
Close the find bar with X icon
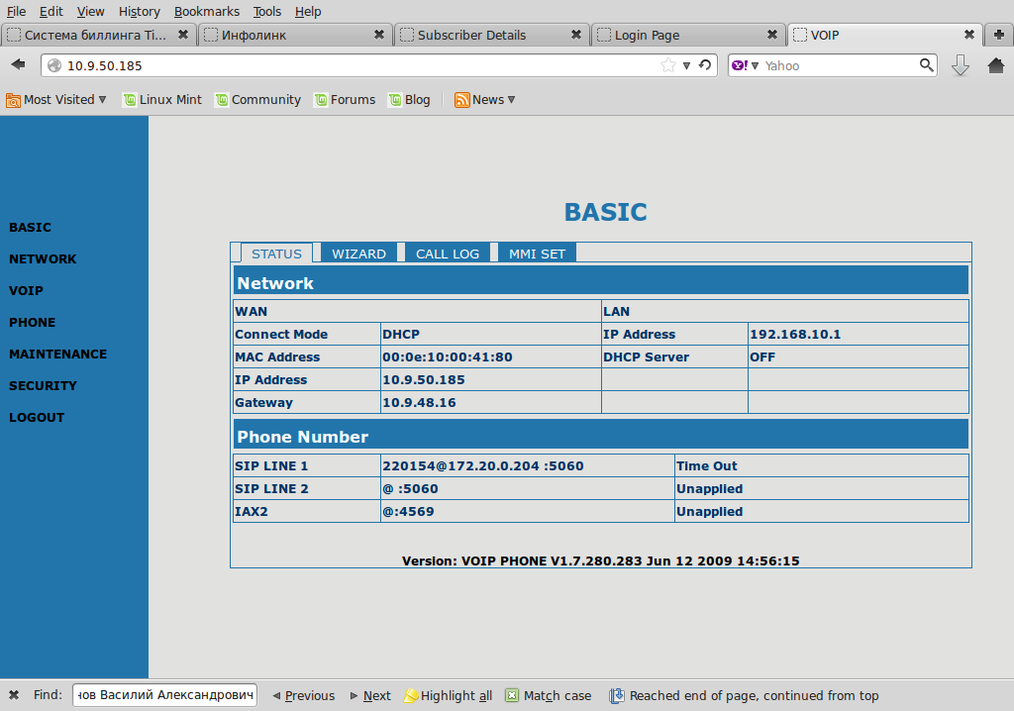pyautogui.click(x=14, y=695)
